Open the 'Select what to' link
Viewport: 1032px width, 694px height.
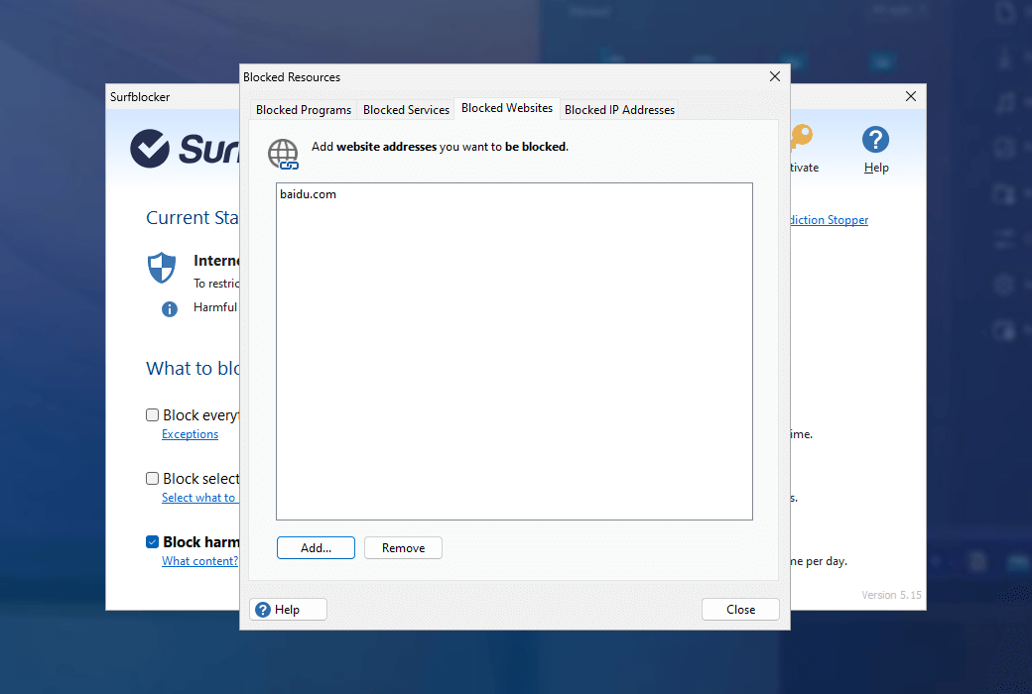point(199,498)
